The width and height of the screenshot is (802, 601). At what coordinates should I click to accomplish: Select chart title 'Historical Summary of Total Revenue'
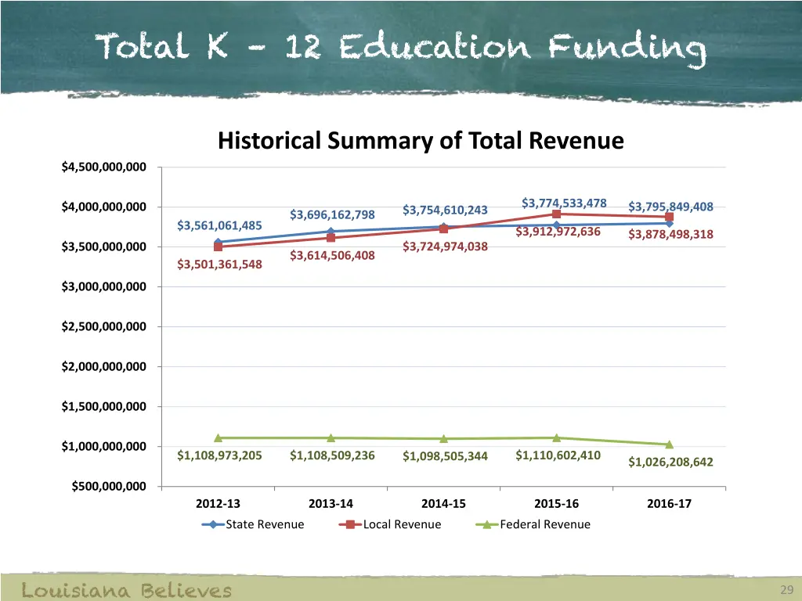pyautogui.click(x=421, y=141)
